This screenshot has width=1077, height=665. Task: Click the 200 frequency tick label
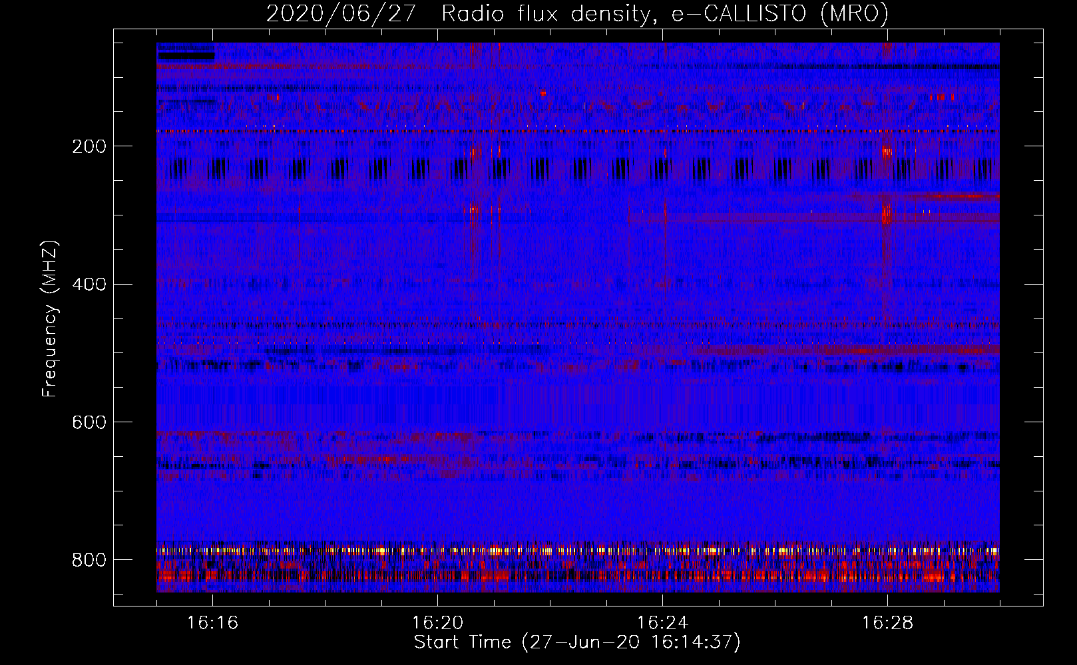(89, 146)
